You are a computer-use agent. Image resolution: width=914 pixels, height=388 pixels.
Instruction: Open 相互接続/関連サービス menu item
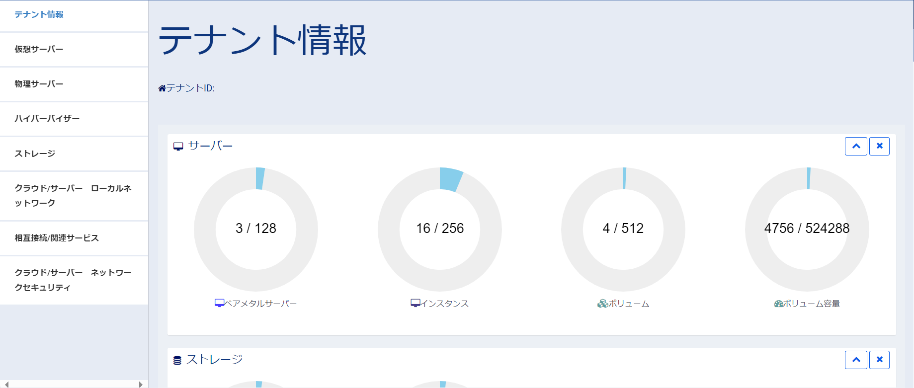[74, 238]
